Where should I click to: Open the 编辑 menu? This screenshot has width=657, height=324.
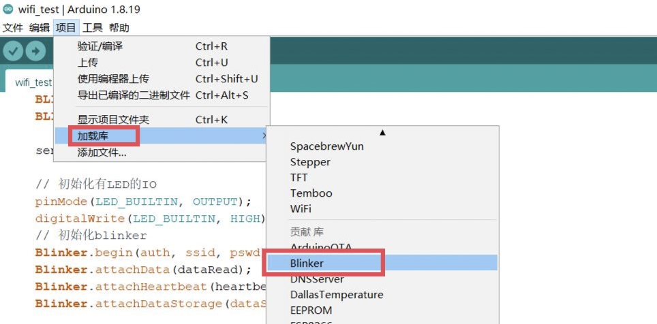coord(40,28)
